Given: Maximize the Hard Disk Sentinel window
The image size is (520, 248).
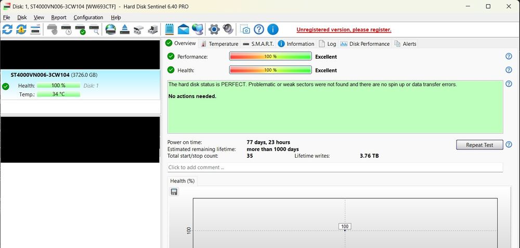Looking at the screenshot, I should (x=488, y=6).
